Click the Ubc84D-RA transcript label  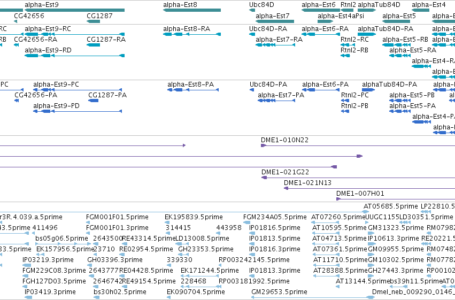[268, 29]
